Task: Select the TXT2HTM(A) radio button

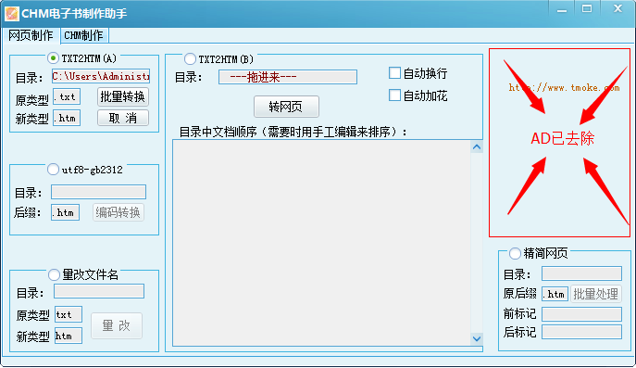Action: click(53, 58)
